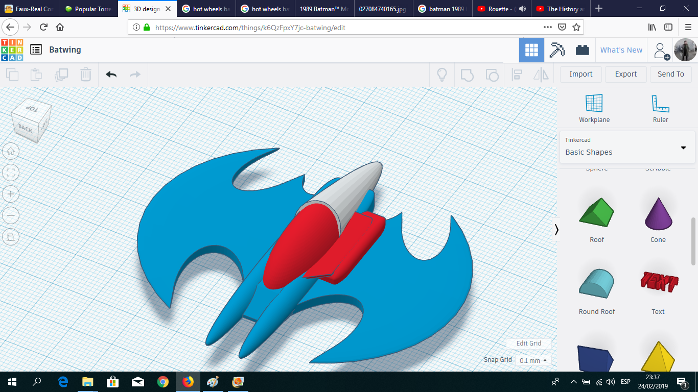Open the page actions three-dot menu
The width and height of the screenshot is (698, 392).
548,27
